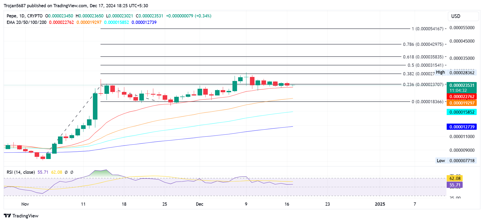Click the yellow 62.08 RSI axis tag
This screenshot has height=222, width=484.
pos(454,178)
